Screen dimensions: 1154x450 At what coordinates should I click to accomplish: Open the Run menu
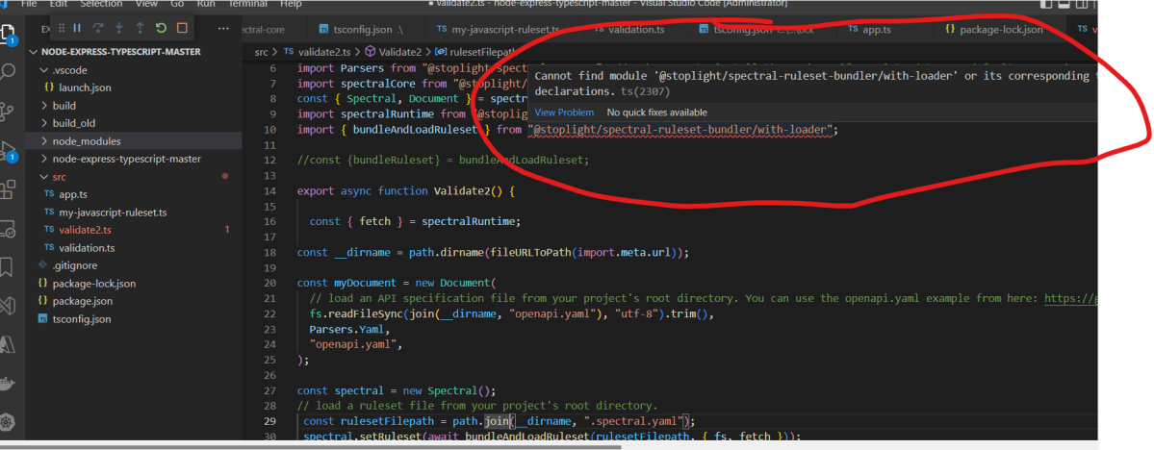tap(206, 4)
